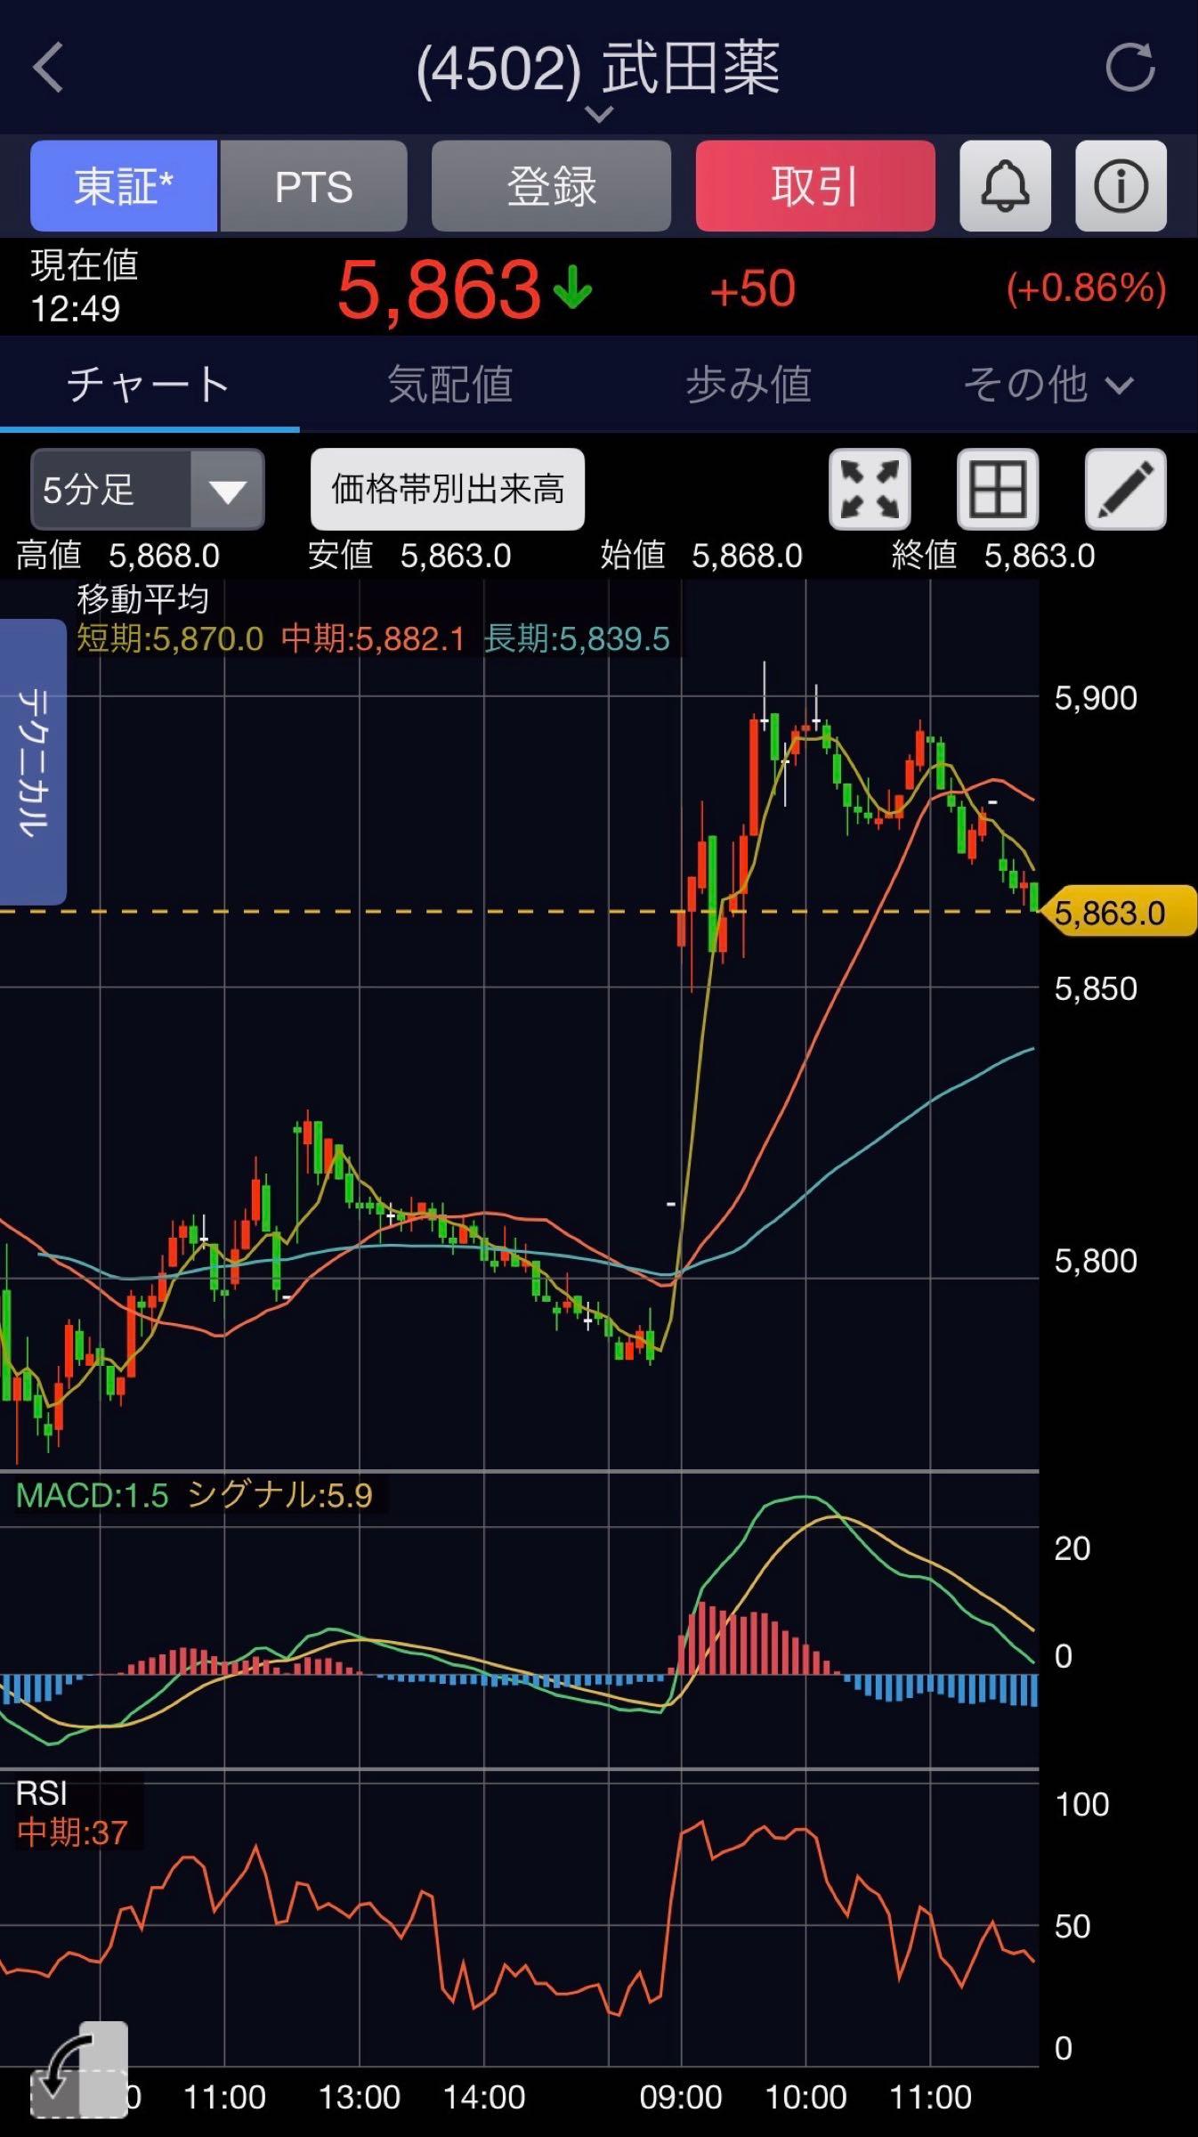Tap the 終値 5,863.0 value
This screenshot has height=2137, width=1198.
(x=993, y=556)
